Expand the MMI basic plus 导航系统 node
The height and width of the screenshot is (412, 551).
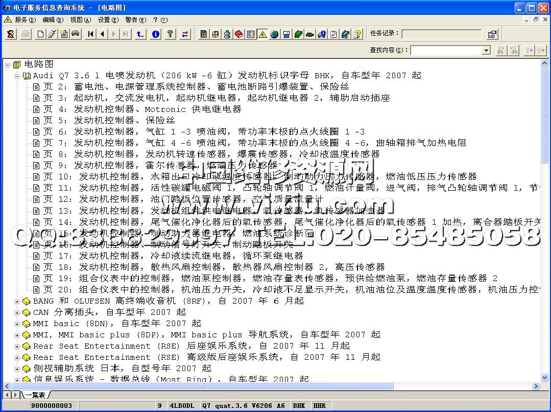pos(17,335)
